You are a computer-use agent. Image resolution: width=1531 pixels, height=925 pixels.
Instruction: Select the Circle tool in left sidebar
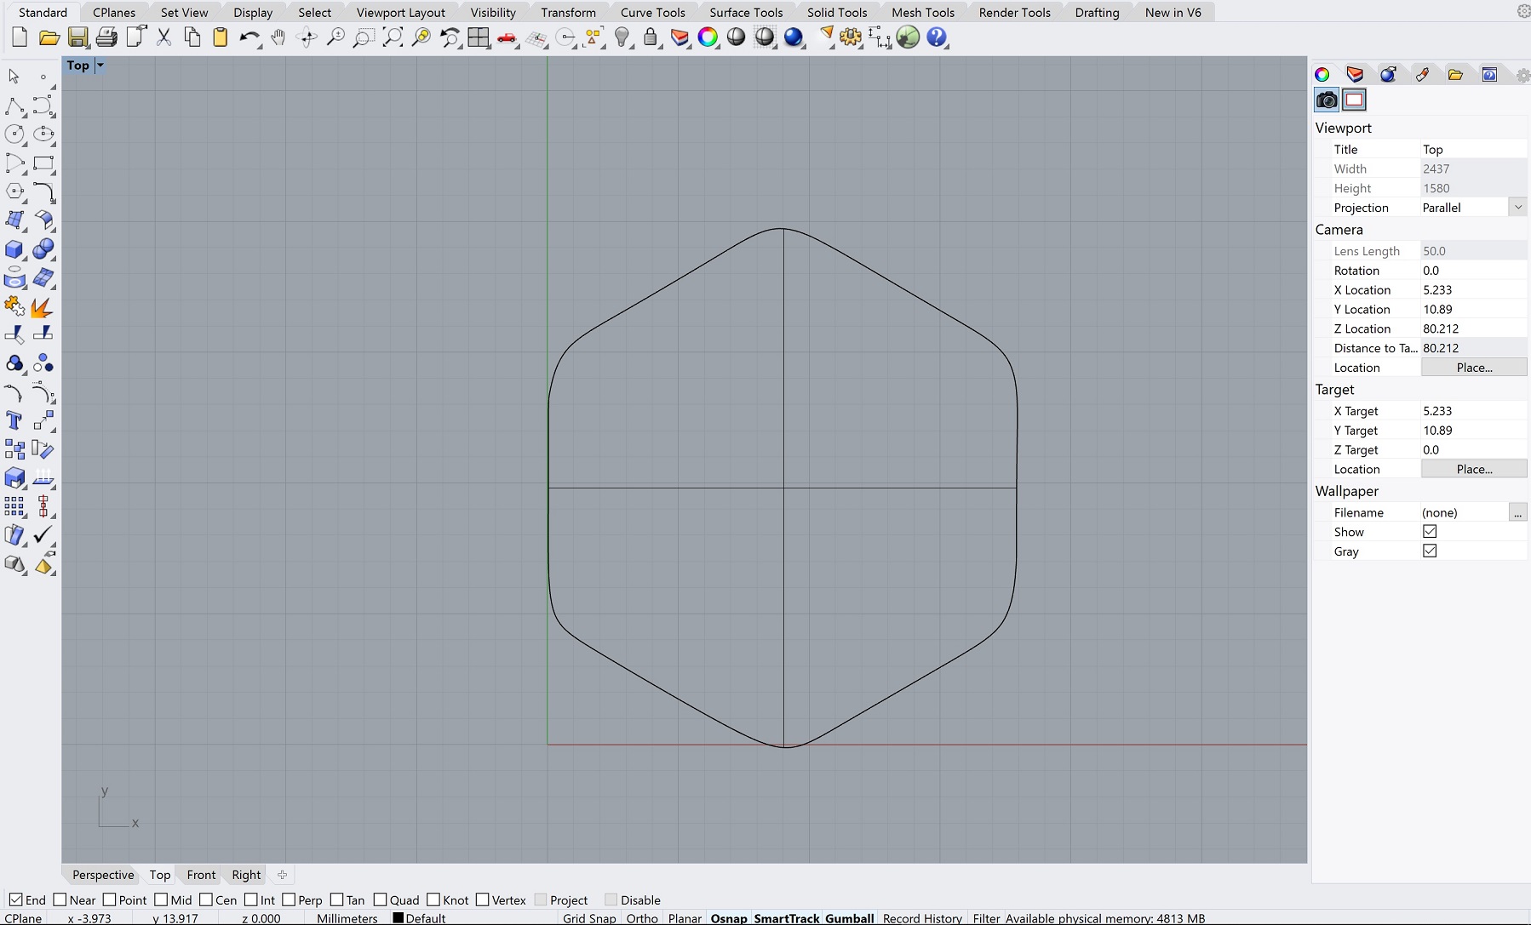point(14,134)
